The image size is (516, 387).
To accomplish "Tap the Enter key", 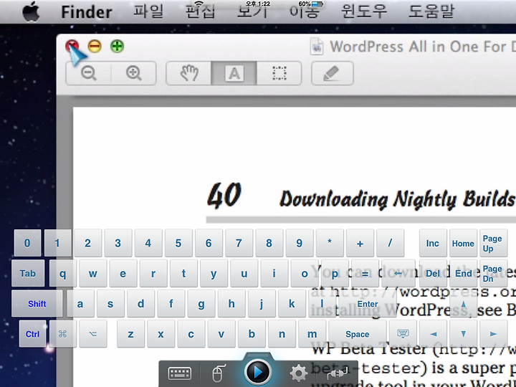I will coord(367,303).
